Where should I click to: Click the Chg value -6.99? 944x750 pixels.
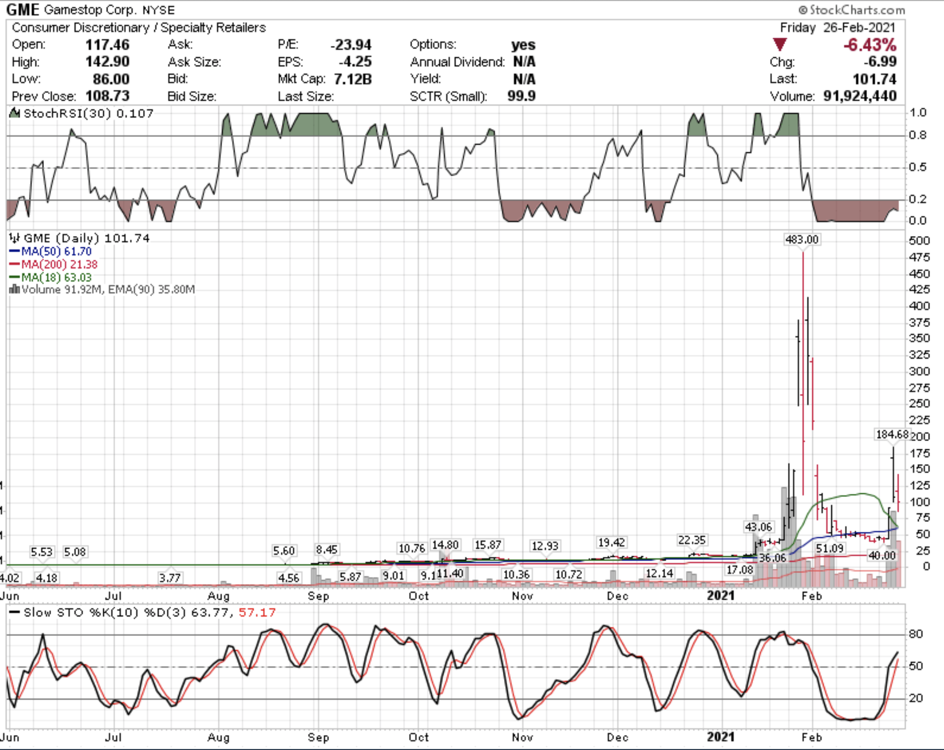[x=880, y=62]
